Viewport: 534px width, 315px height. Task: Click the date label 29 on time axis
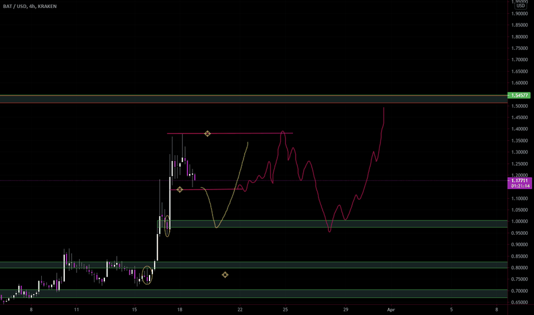coord(345,309)
